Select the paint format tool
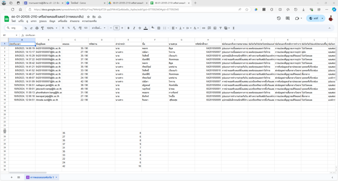The image size is (338, 181). pyautogui.click(x=43, y=28)
